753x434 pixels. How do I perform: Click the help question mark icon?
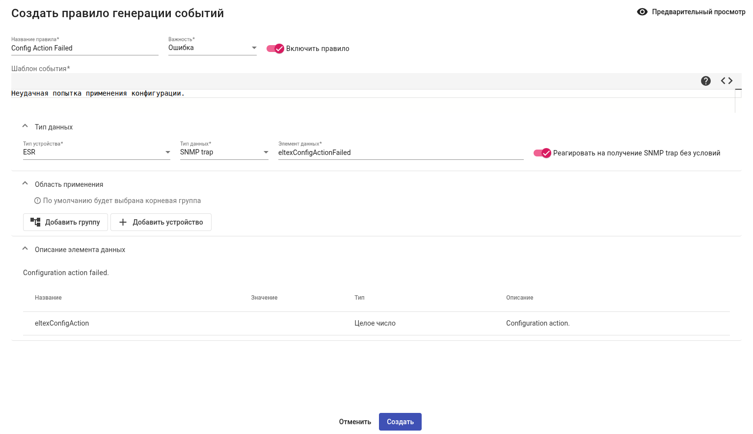click(705, 81)
